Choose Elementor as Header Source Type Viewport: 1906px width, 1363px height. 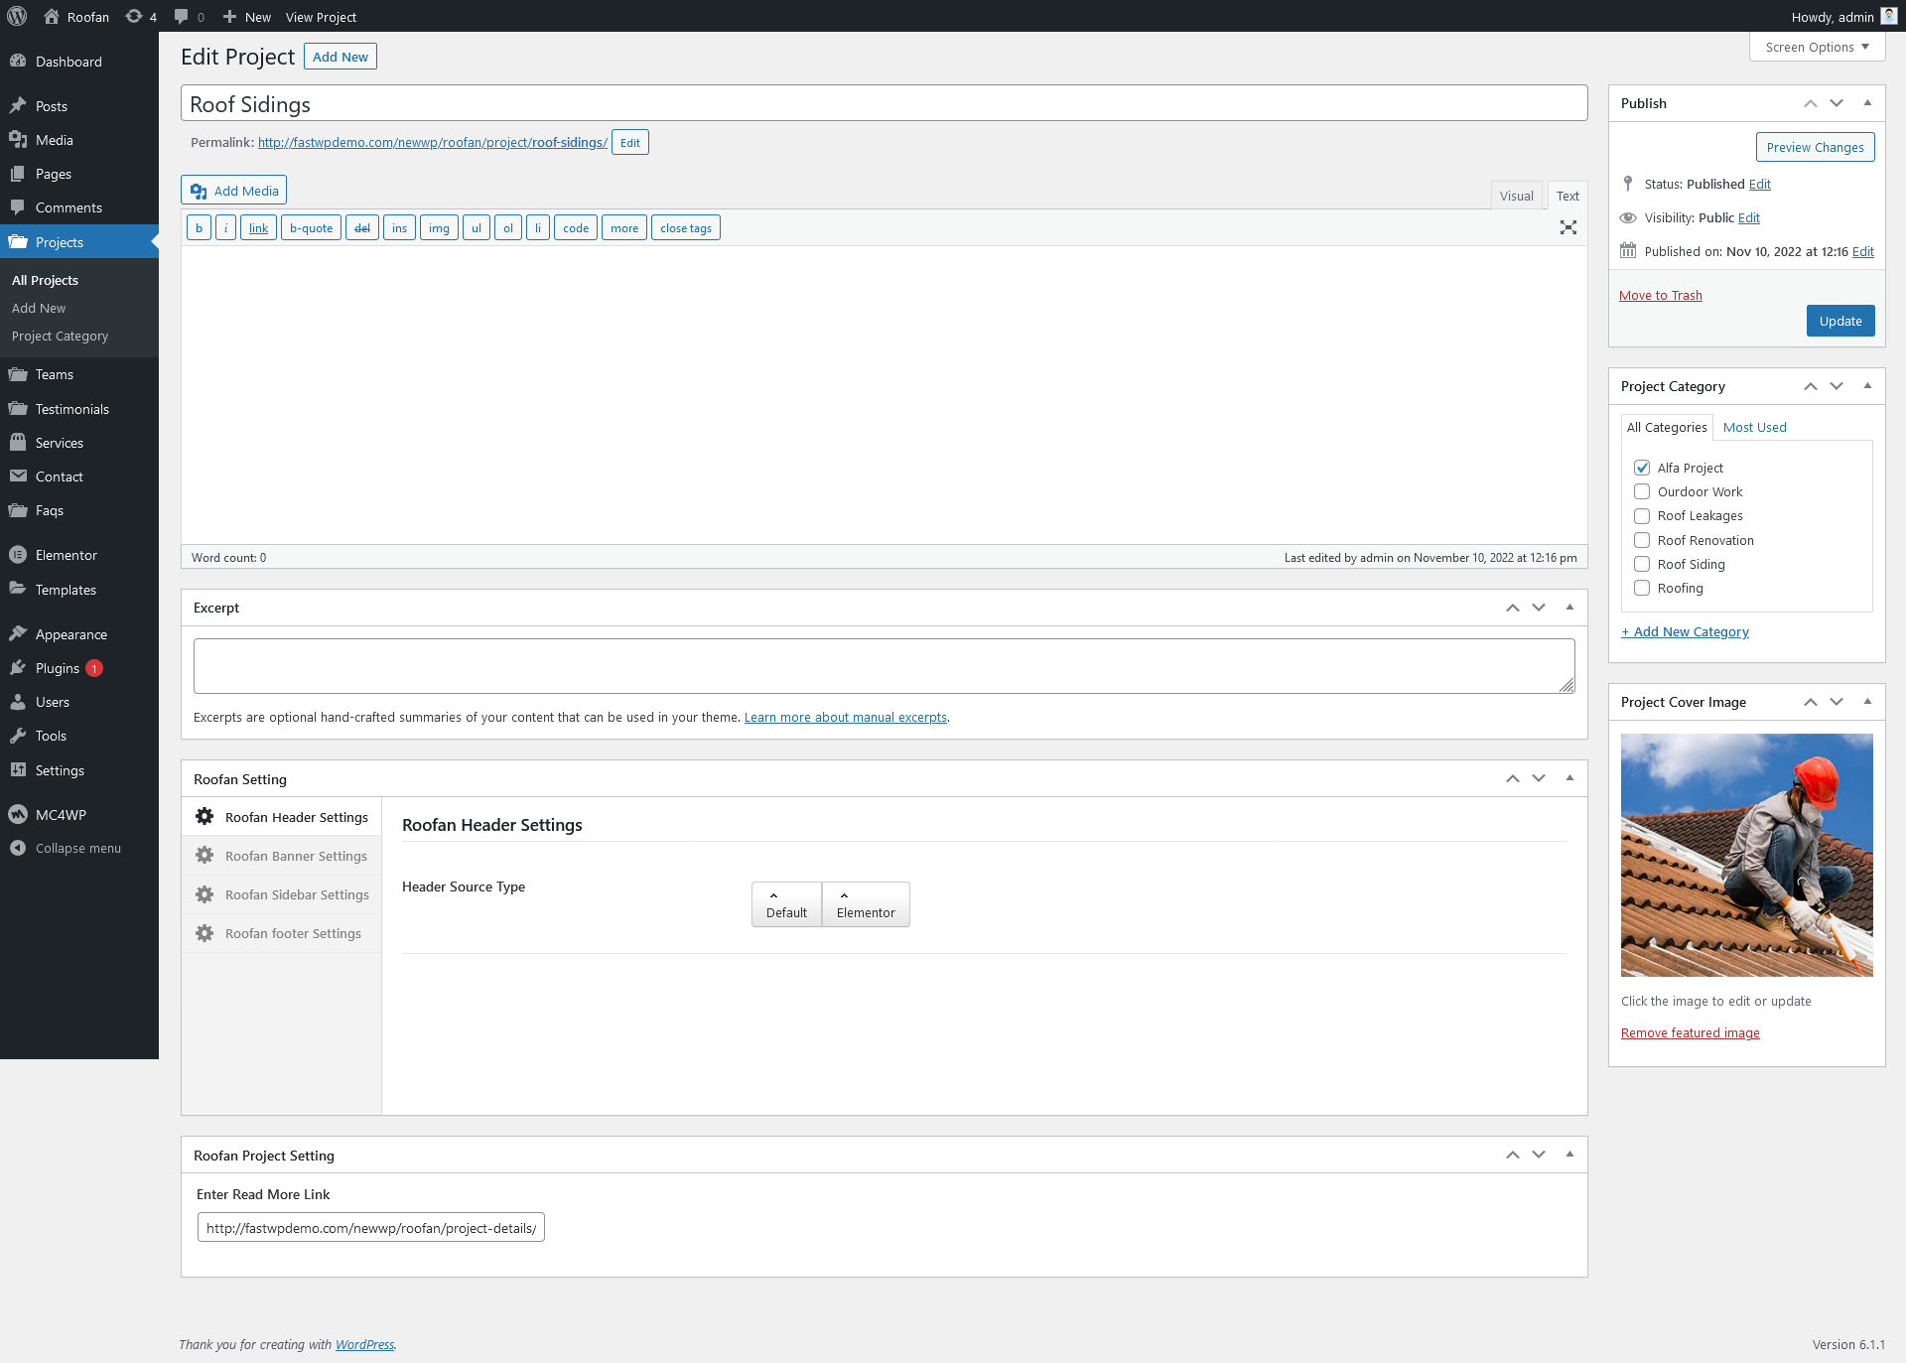(x=865, y=904)
